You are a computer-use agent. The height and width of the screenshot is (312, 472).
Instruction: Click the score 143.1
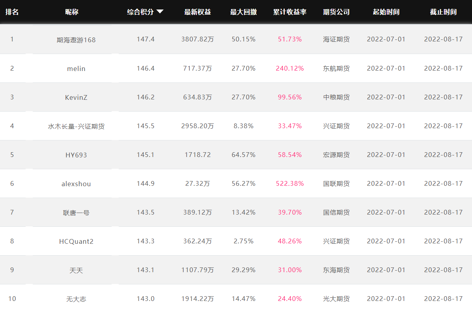coord(146,270)
